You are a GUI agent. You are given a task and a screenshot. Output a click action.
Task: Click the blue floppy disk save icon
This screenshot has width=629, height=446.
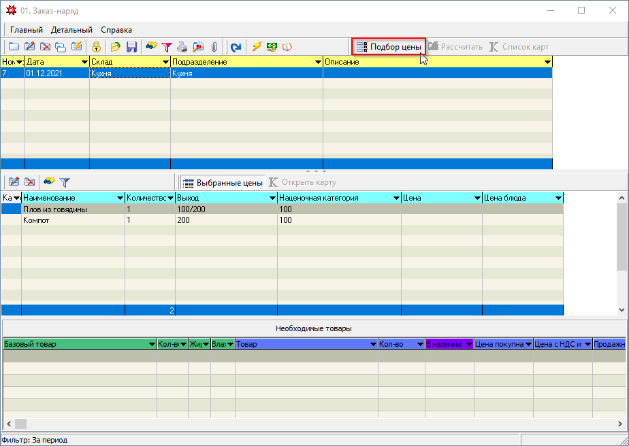click(131, 47)
